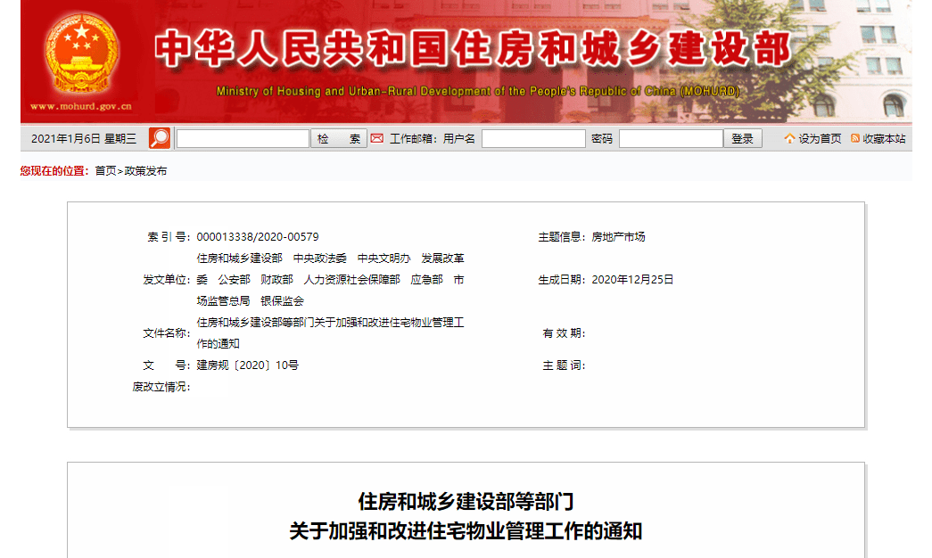Click the 住房和城乡建设部等部门 heading
Viewport: 932px width, 558px height.
pos(466,502)
